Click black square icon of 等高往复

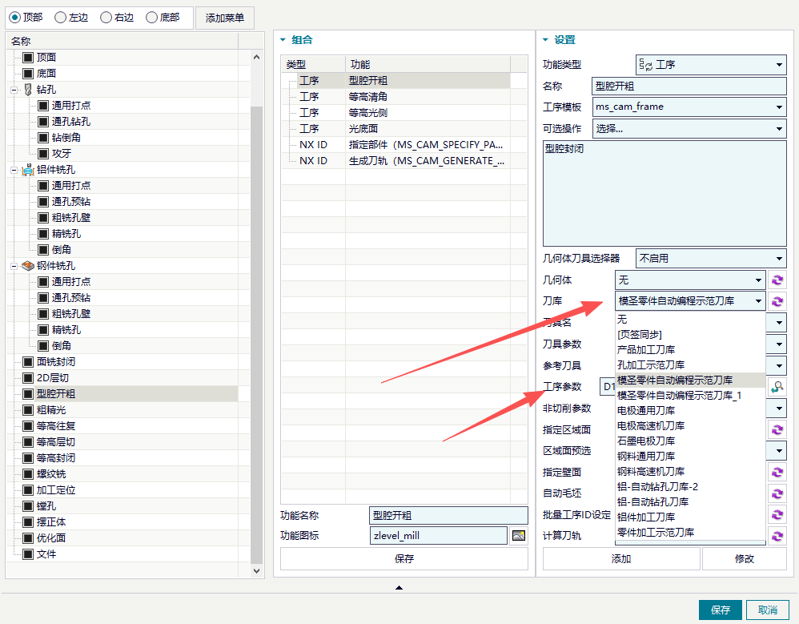pyautogui.click(x=28, y=426)
